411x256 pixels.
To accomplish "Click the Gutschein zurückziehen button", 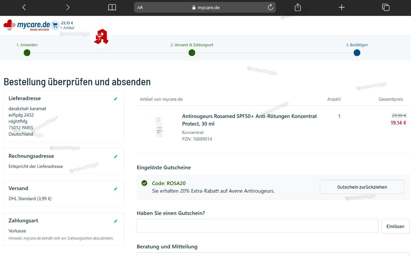I will click(x=362, y=187).
